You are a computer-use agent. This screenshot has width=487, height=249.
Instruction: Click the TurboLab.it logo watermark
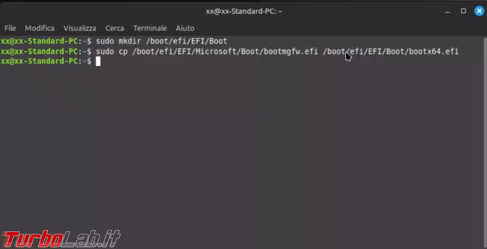pos(60,239)
